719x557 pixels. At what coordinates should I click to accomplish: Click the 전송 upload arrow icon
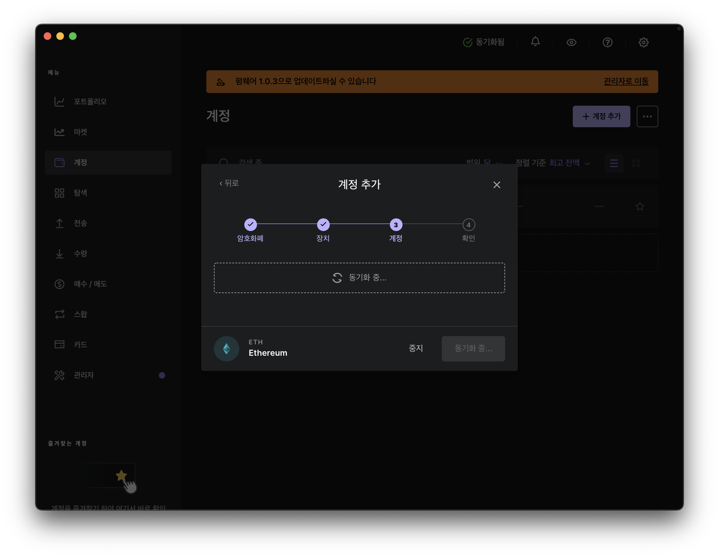[59, 223]
